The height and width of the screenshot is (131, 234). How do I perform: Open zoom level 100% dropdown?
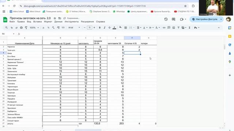[x=34, y=28]
